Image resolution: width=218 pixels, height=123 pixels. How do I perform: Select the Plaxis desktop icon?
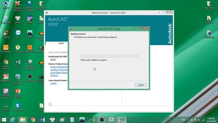30,20
